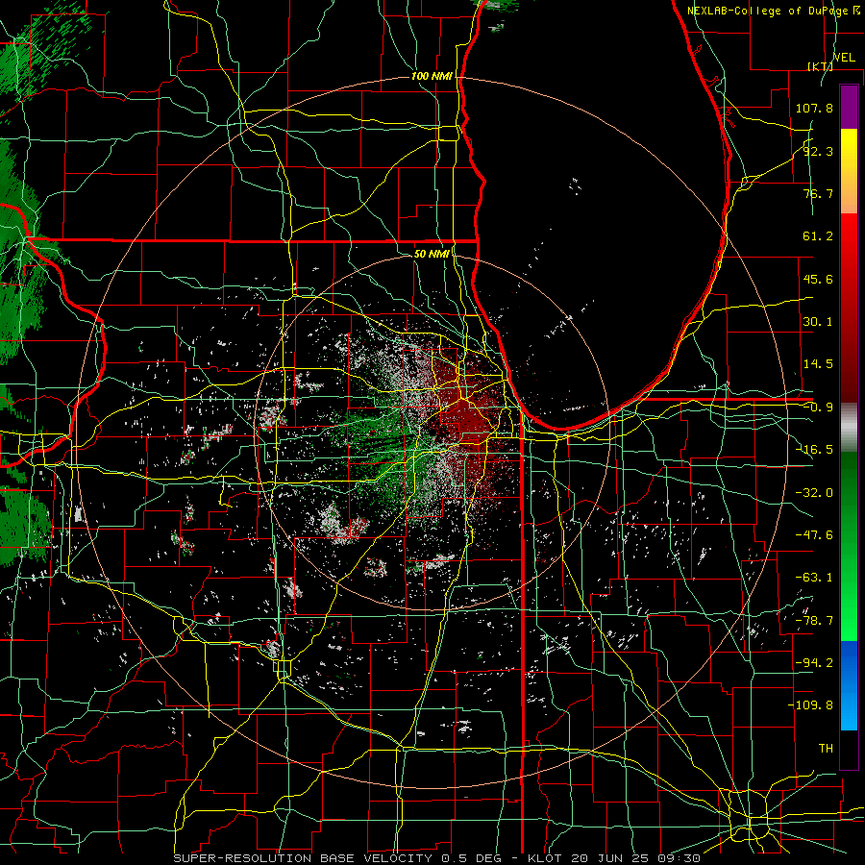Select the 92.3 scale value

[x=818, y=151]
